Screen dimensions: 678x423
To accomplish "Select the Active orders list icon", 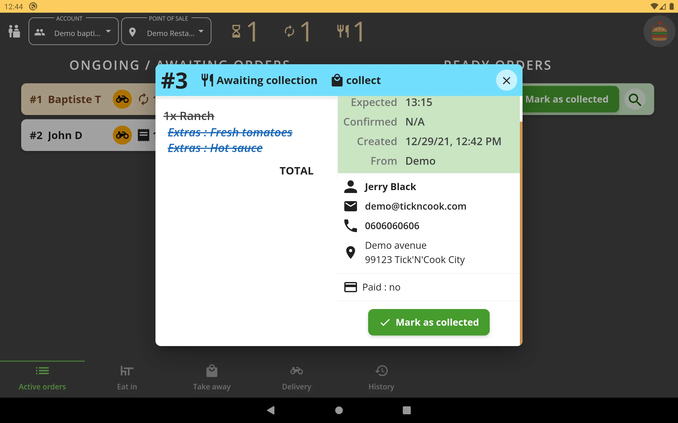I will point(42,370).
